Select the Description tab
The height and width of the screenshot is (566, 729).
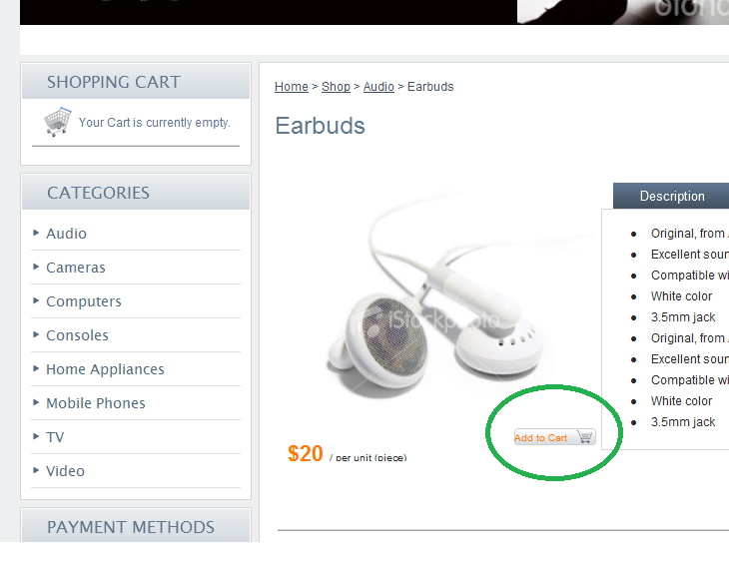point(672,196)
